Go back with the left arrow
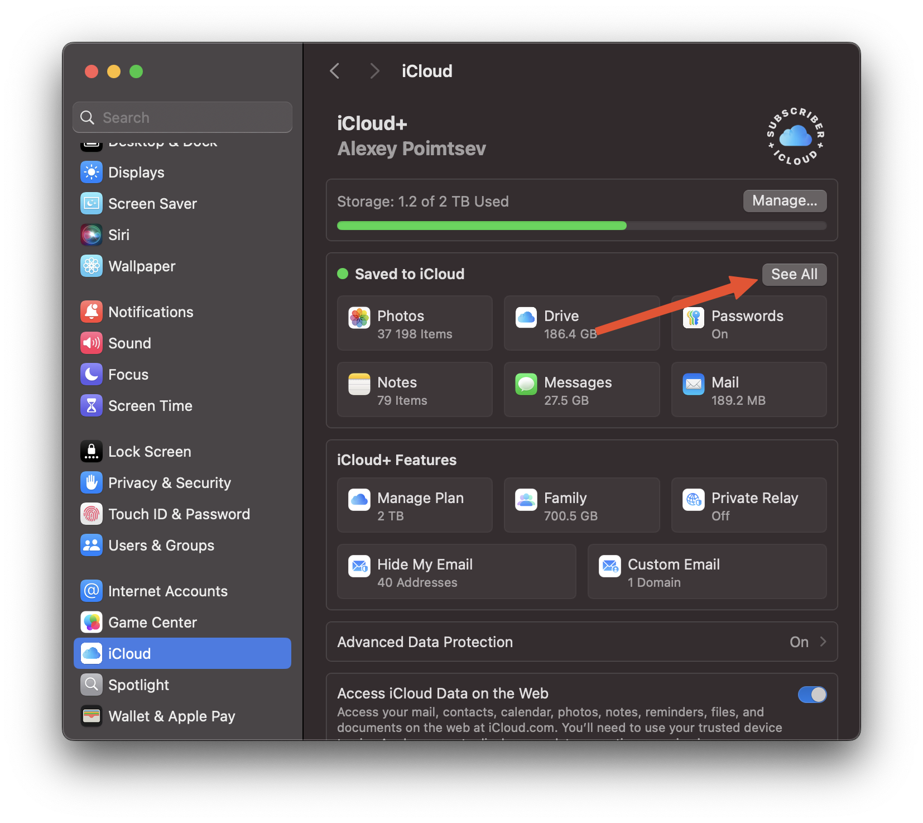Image resolution: width=923 pixels, height=823 pixels. tap(335, 71)
